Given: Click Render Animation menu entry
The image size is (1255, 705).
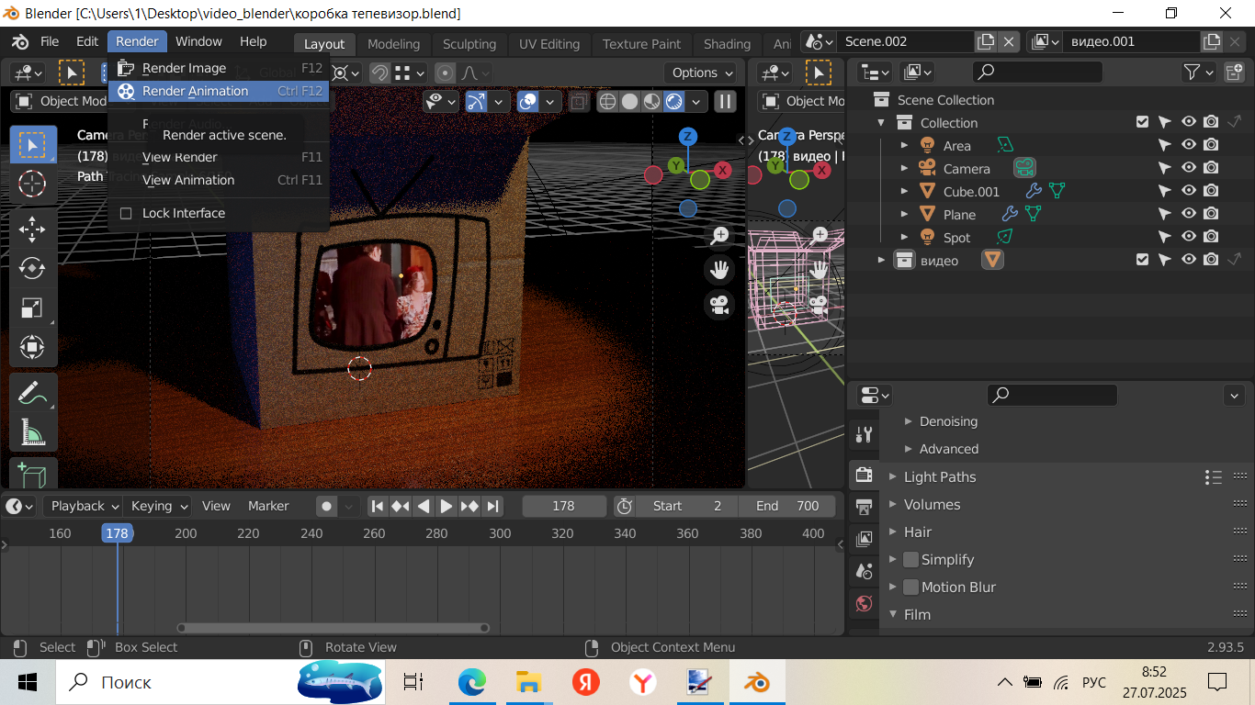Looking at the screenshot, I should click(195, 91).
